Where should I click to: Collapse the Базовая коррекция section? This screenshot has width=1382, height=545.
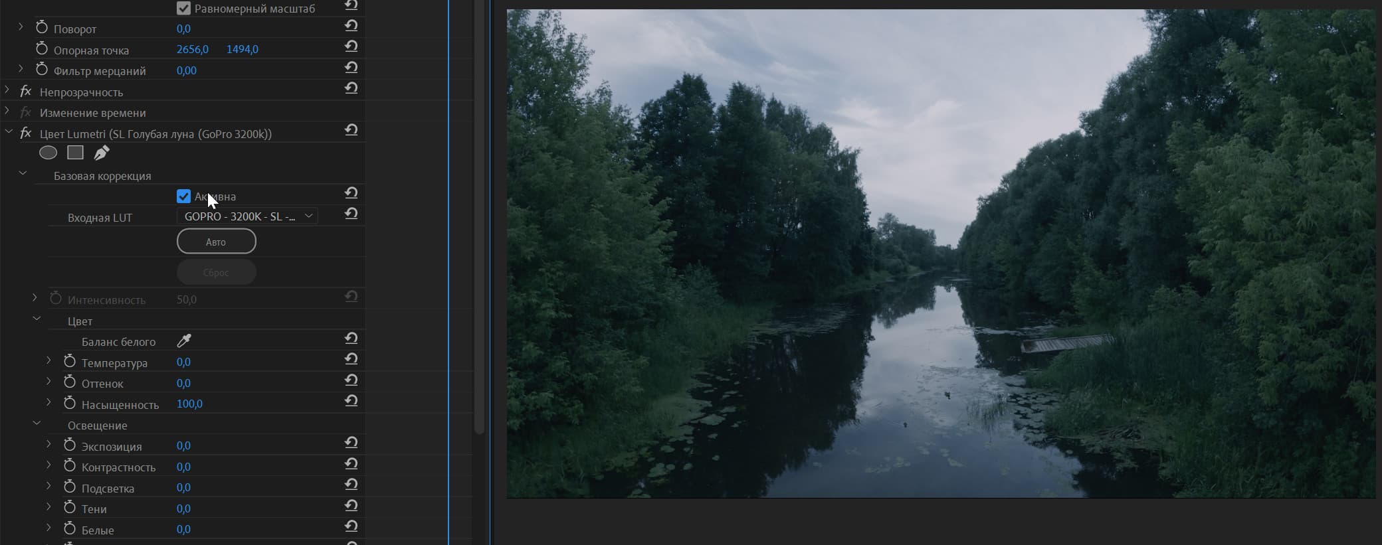pos(23,173)
